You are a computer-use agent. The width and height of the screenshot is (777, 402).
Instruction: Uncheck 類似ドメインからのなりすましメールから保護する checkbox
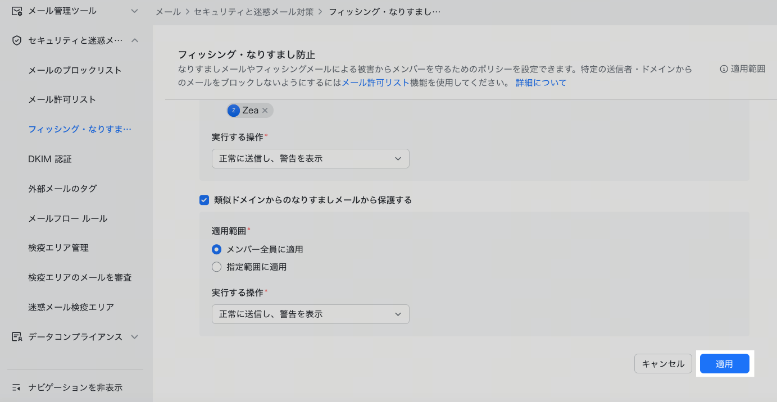tap(204, 200)
